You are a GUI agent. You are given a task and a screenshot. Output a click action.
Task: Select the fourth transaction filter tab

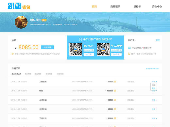click(x=49, y=74)
